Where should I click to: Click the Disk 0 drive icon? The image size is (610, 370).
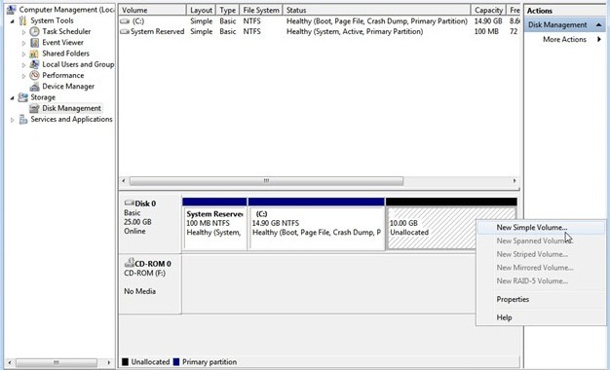click(130, 203)
